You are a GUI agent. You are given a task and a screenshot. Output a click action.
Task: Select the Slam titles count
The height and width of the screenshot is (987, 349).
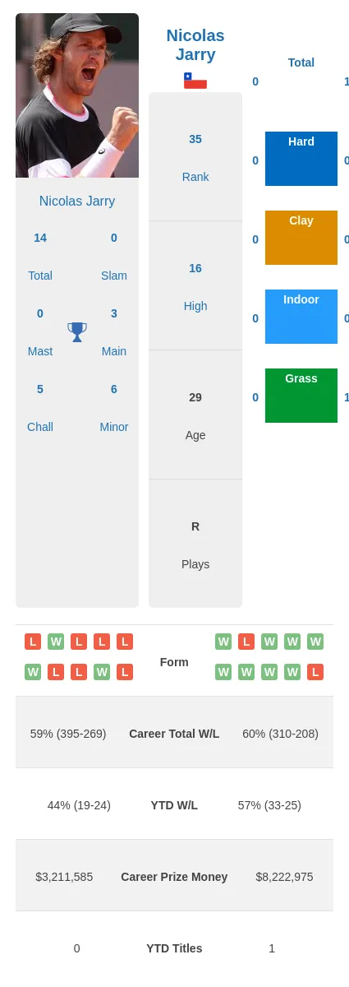click(114, 238)
